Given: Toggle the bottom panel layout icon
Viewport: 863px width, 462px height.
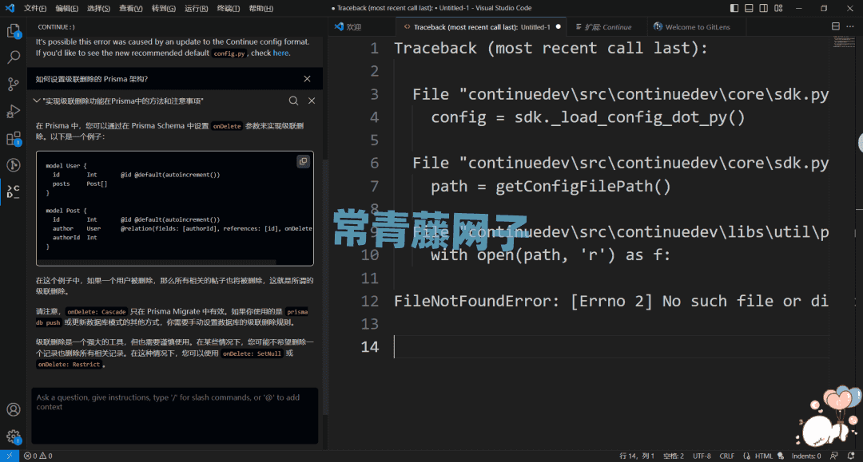Looking at the screenshot, I should point(749,8).
